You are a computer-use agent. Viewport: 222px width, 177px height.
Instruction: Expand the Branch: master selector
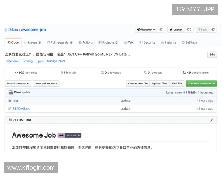18,84
